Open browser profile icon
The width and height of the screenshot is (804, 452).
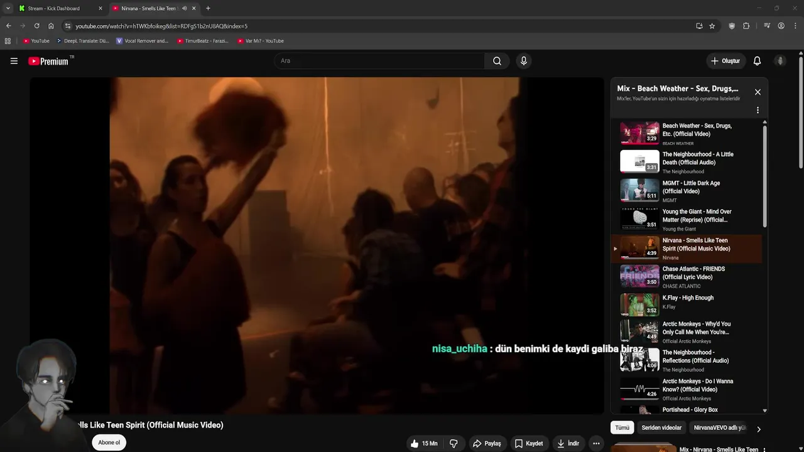781,26
